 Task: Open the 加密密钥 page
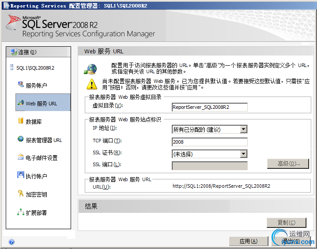tap(36, 194)
